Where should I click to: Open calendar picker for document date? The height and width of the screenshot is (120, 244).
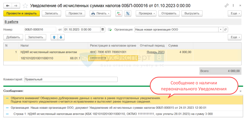102,29
